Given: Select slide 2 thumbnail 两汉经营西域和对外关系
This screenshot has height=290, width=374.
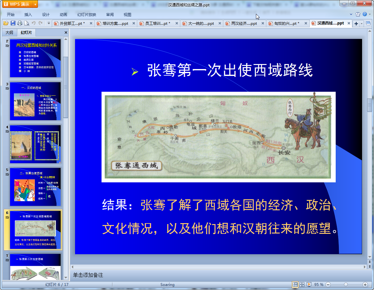Looking at the screenshot, I should point(35,58).
